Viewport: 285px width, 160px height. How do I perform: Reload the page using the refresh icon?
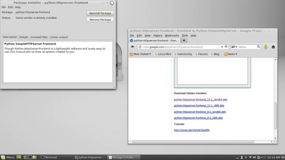[x=226, y=47]
